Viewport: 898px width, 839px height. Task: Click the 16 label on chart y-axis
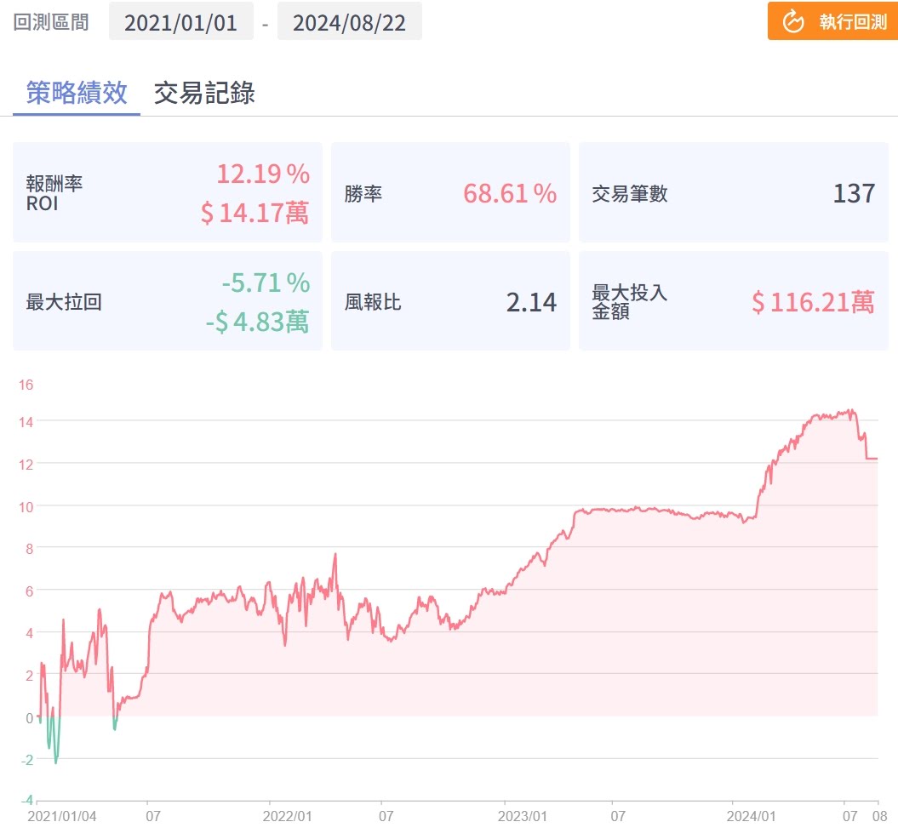coord(26,385)
